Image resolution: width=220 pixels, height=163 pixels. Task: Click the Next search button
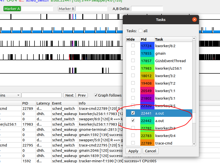pyautogui.click(x=69, y=95)
